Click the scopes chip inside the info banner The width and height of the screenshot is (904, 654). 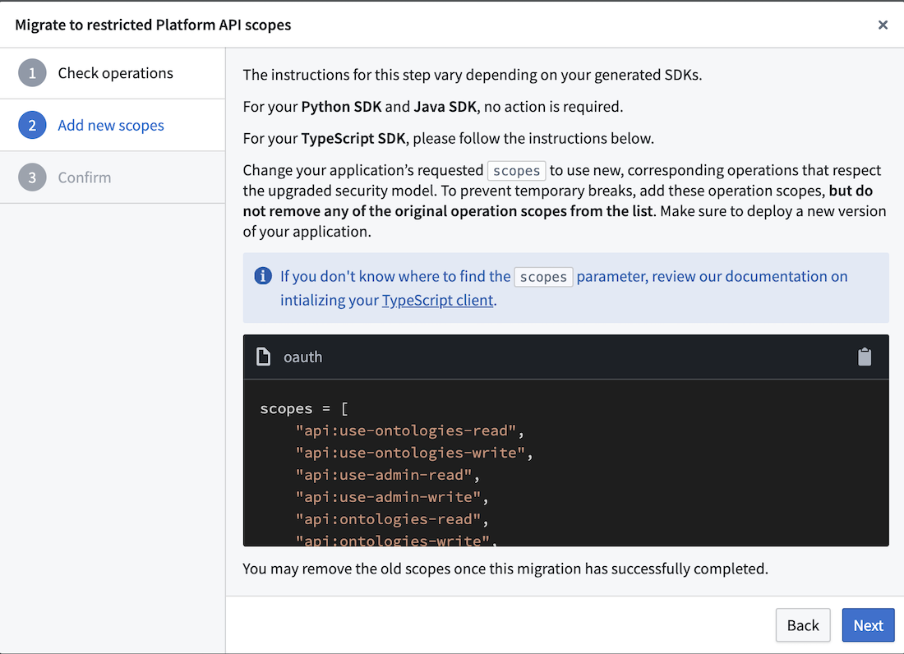543,277
